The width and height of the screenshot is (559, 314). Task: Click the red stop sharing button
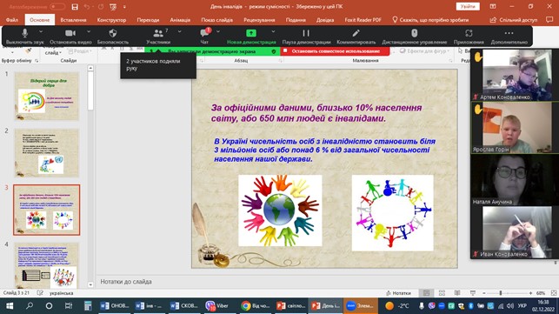[x=336, y=51]
